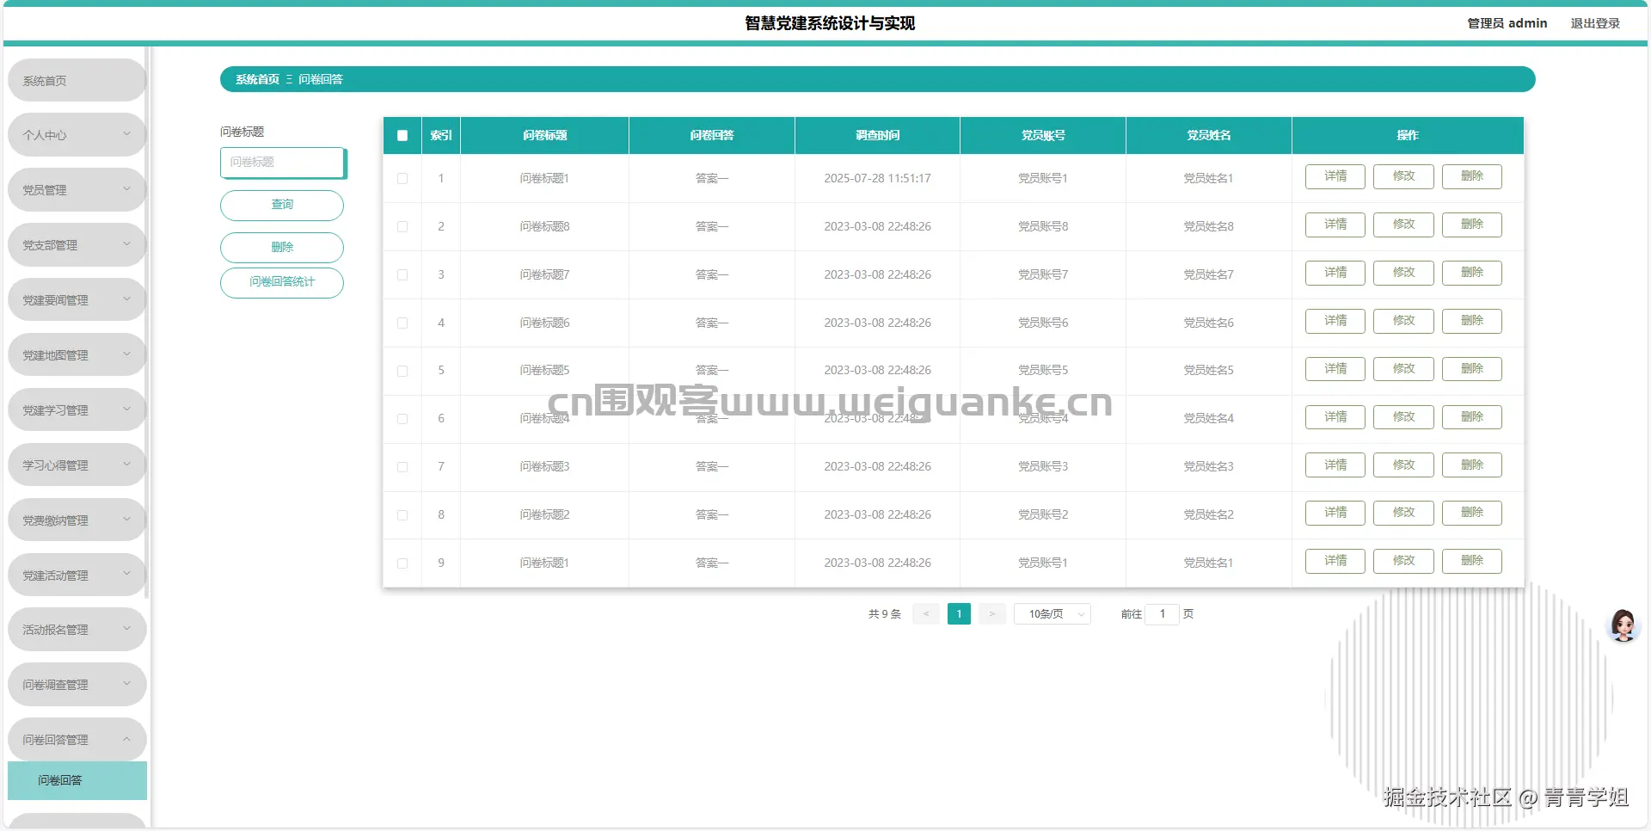Viewport: 1651px width, 831px height.
Task: Tick the checkbox for 问卷标题5 row
Action: coord(402,371)
